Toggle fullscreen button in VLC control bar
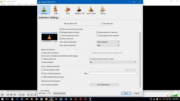Viewport: 180px width, 101px height. (20, 95)
